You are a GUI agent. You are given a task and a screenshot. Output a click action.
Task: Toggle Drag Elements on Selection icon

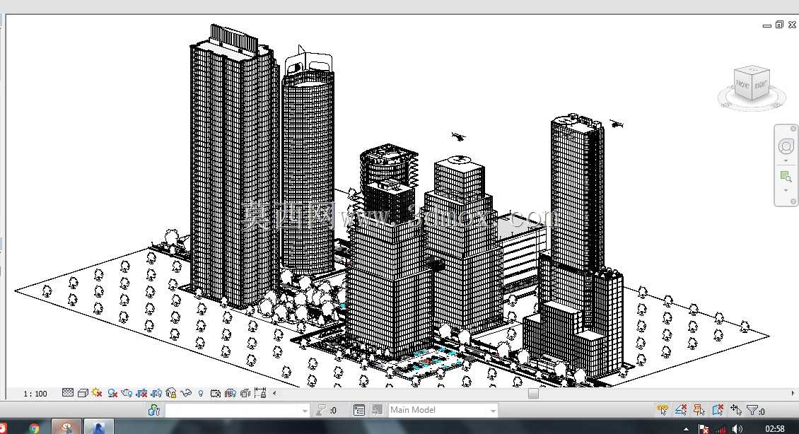pyautogui.click(x=736, y=410)
